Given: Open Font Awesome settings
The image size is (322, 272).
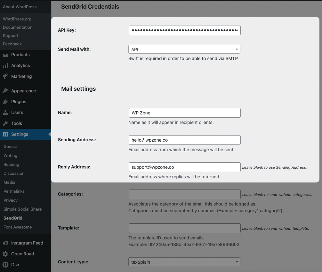Looking at the screenshot, I should (x=18, y=227).
